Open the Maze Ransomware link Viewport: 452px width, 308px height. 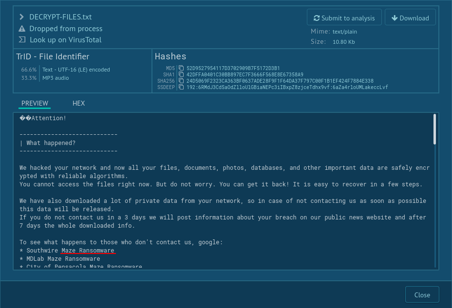click(88, 250)
